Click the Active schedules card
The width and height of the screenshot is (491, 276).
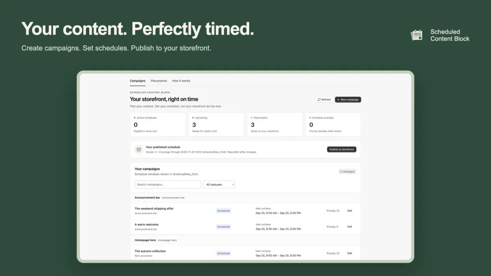[x=158, y=125]
